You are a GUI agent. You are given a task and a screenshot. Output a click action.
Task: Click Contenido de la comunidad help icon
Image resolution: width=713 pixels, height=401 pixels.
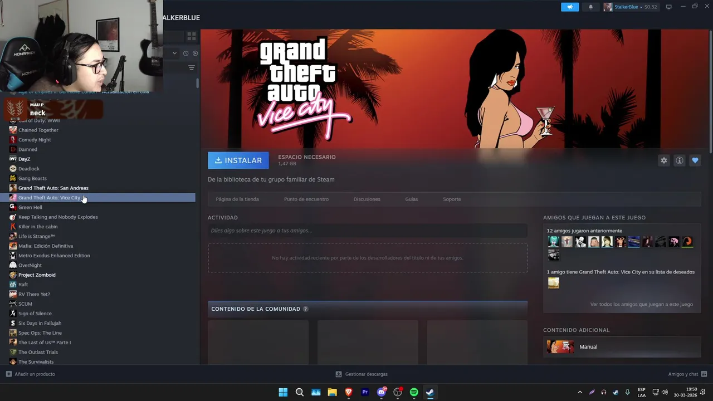click(305, 309)
